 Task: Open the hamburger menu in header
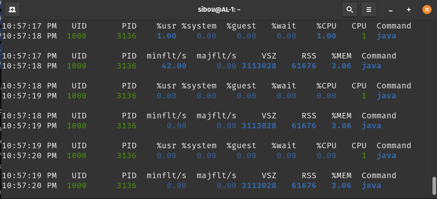point(369,9)
